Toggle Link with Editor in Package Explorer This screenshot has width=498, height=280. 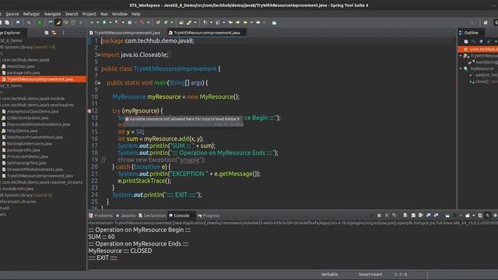click(54, 33)
